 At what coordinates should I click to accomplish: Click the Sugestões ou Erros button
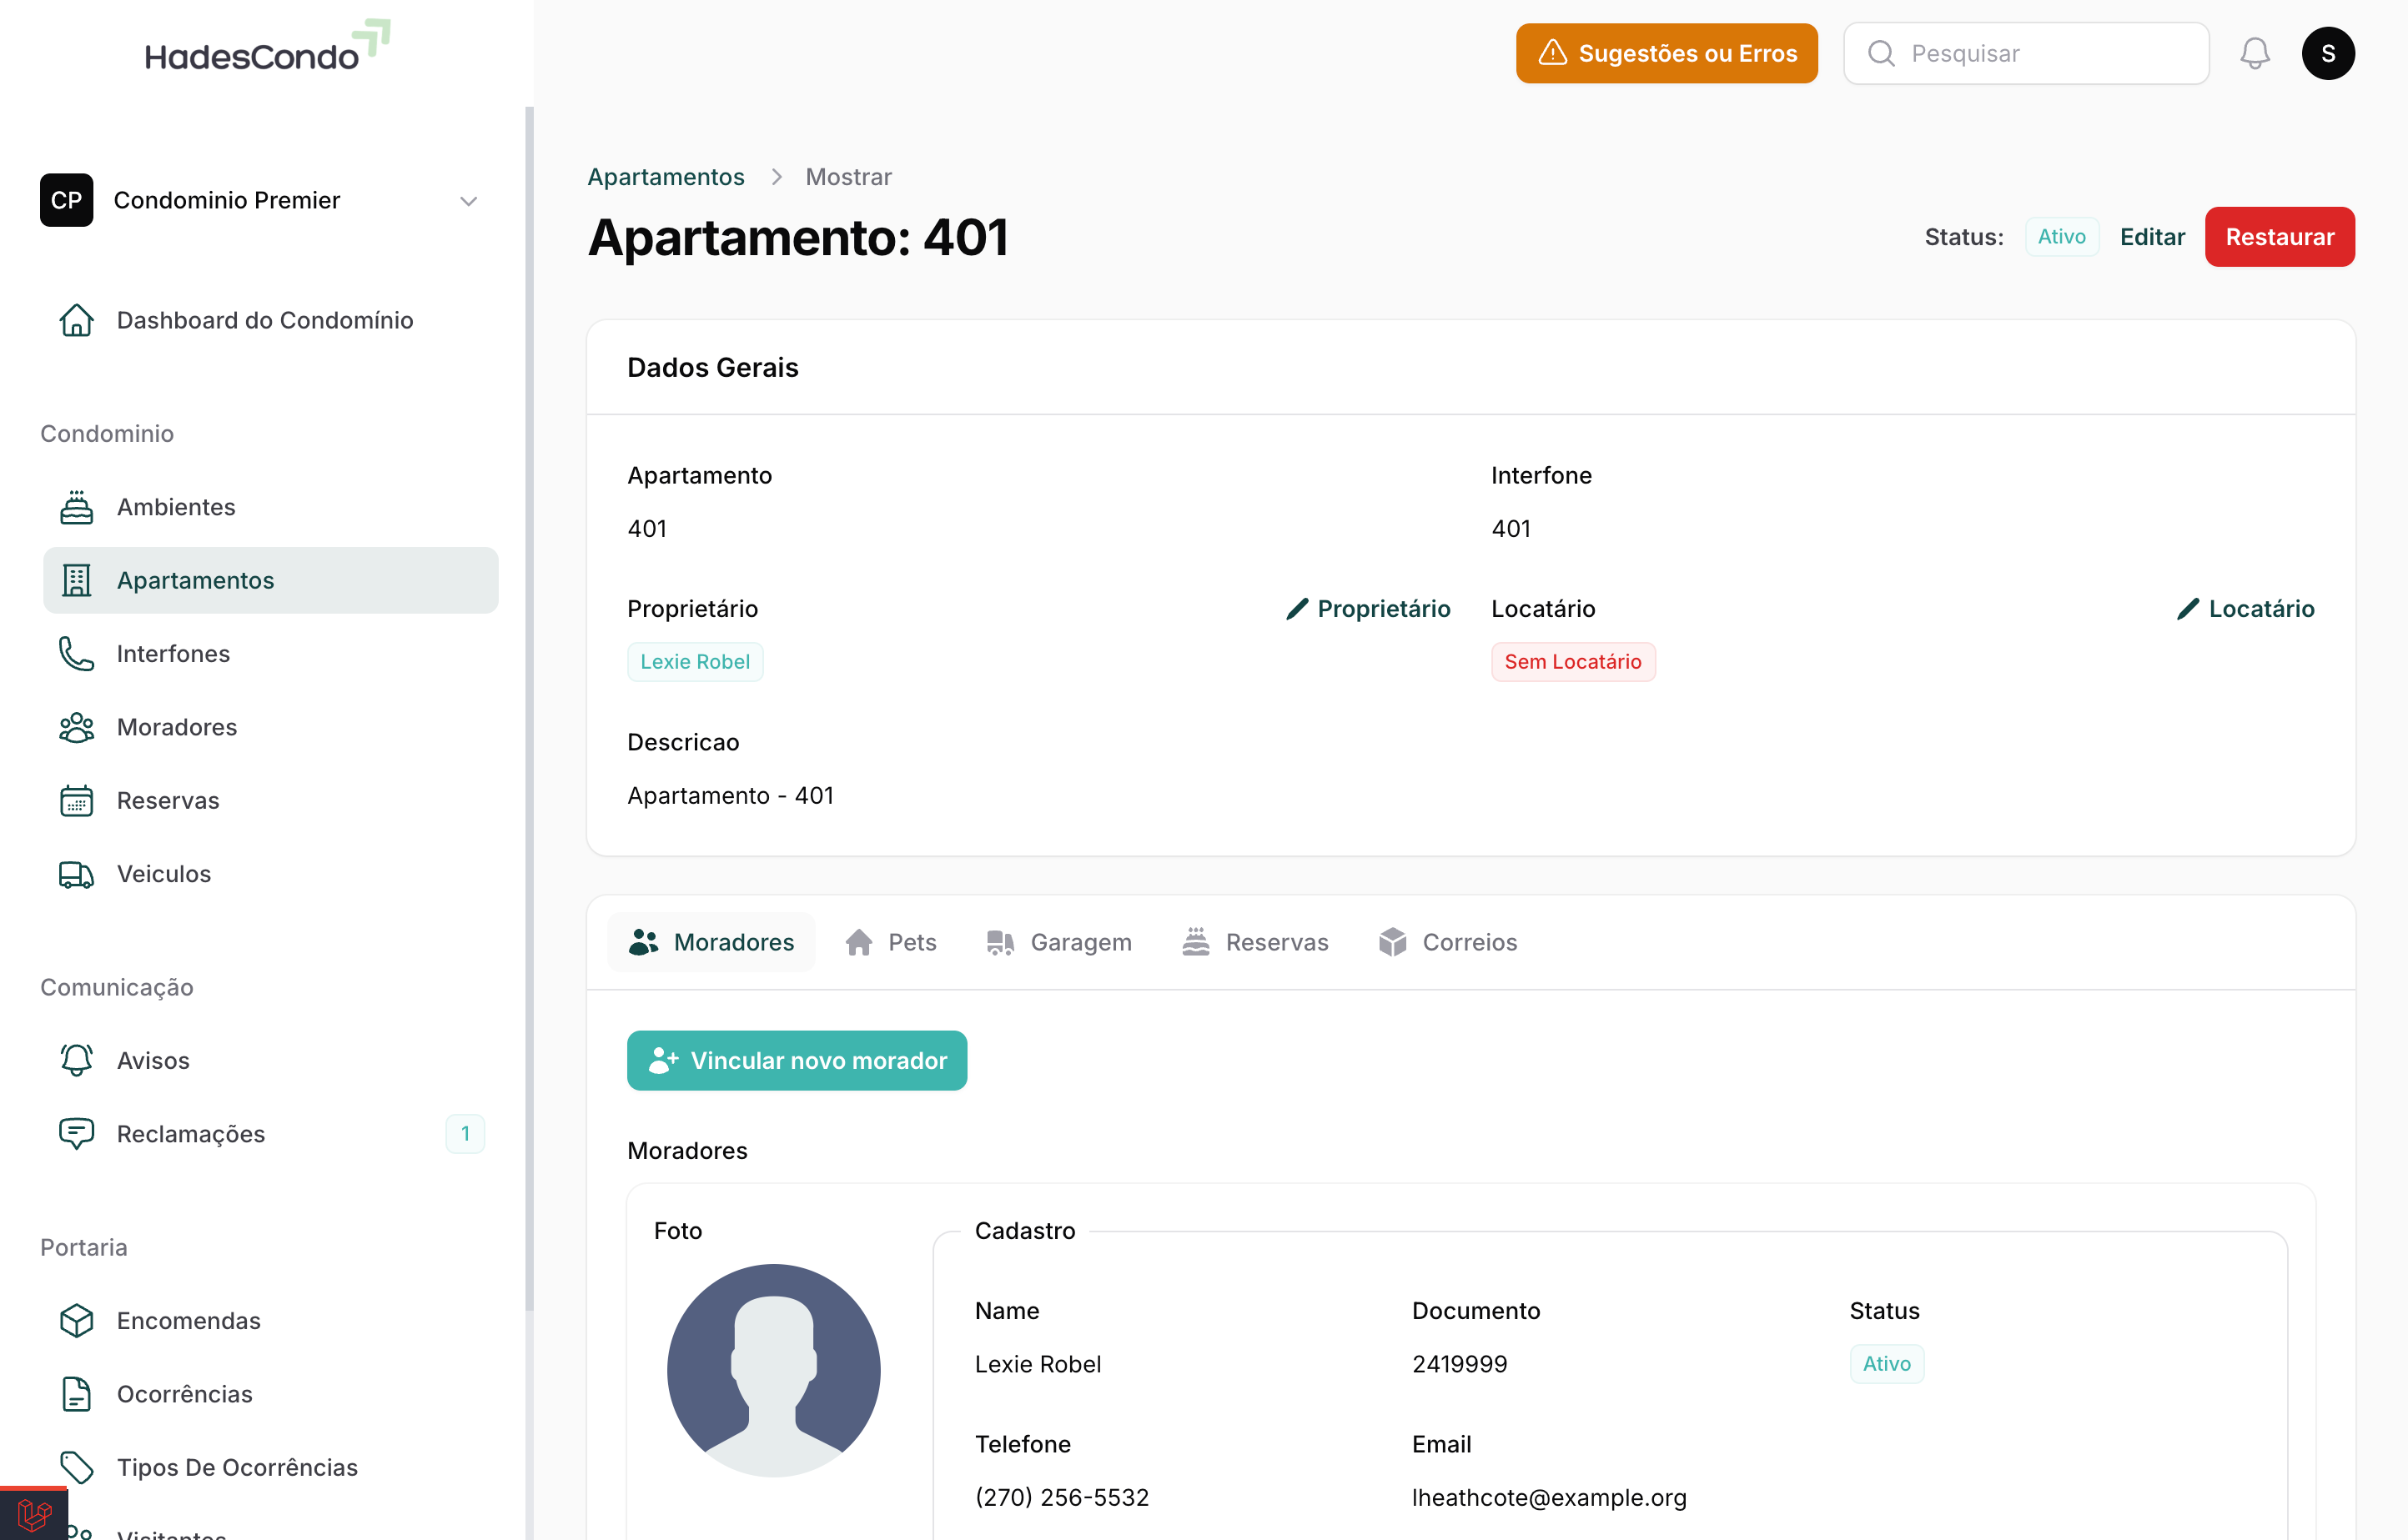[x=1666, y=53]
